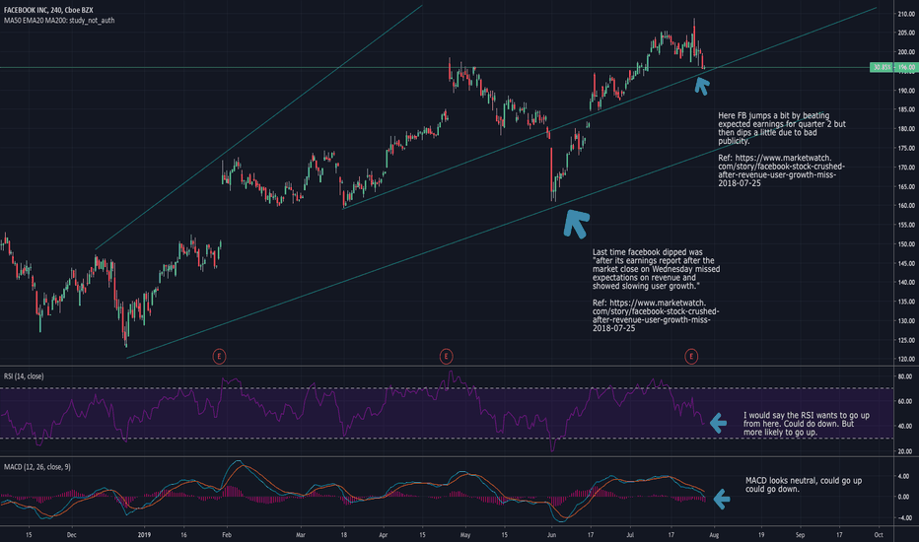Image resolution: width=919 pixels, height=542 pixels.
Task: Click the late-April earnings 'E' marker
Action: pyautogui.click(x=446, y=356)
